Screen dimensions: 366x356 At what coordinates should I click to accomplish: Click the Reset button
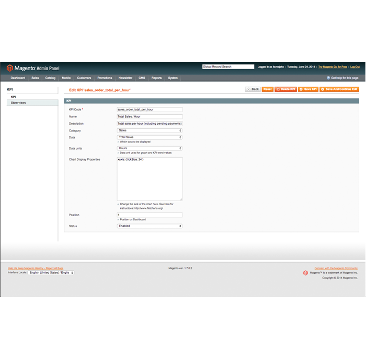tap(268, 90)
